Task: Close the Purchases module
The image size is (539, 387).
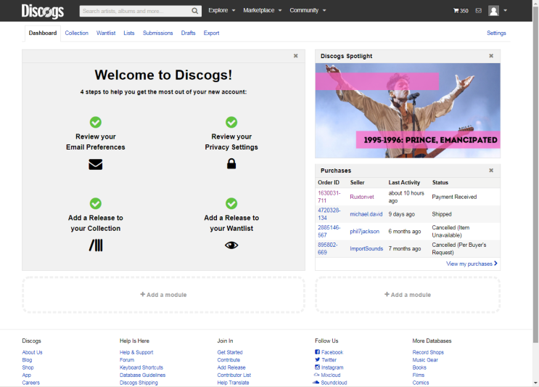Action: pos(490,171)
